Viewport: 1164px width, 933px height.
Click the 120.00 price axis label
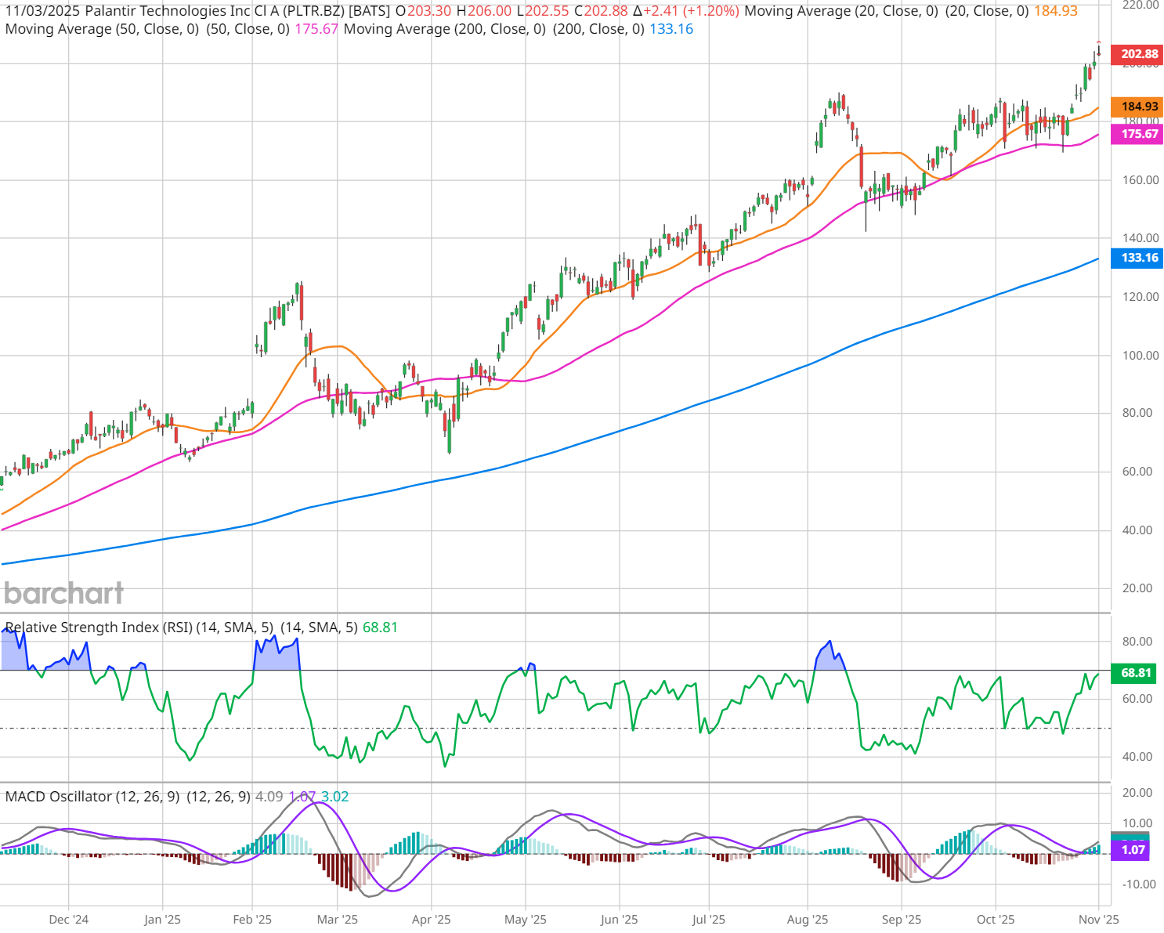click(1141, 297)
